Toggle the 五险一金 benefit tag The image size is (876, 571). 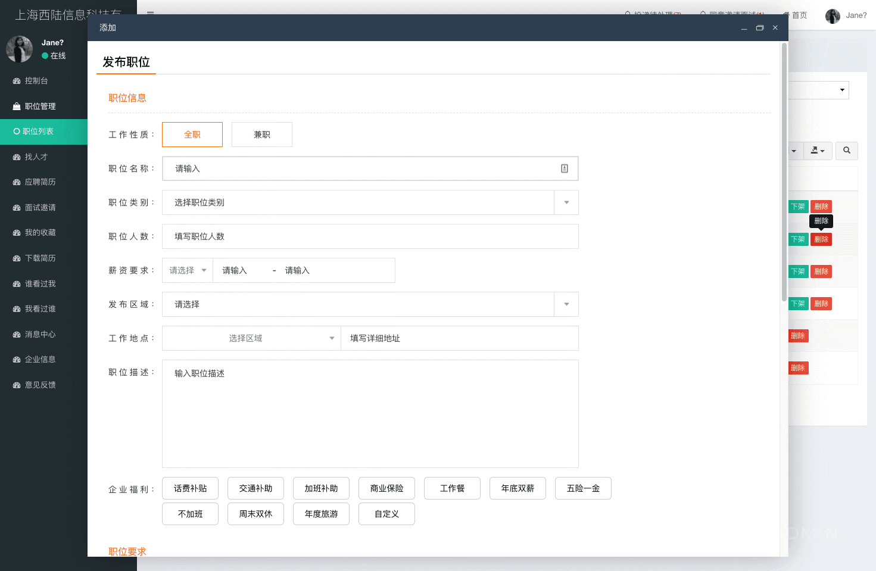[582, 488]
